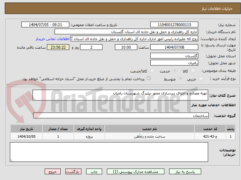The height and width of the screenshot is (180, 241).
Task: Click the نوع فرآیند خرید label
Action: 223,79
